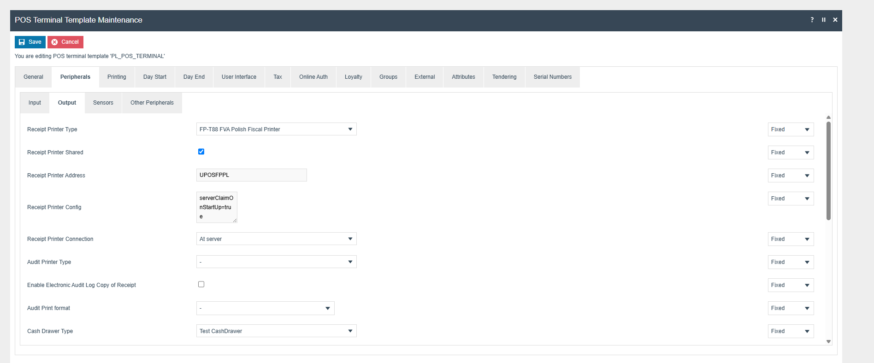
Task: Enable Electronic Audit Log Copy of Receipt
Action: pyautogui.click(x=201, y=284)
